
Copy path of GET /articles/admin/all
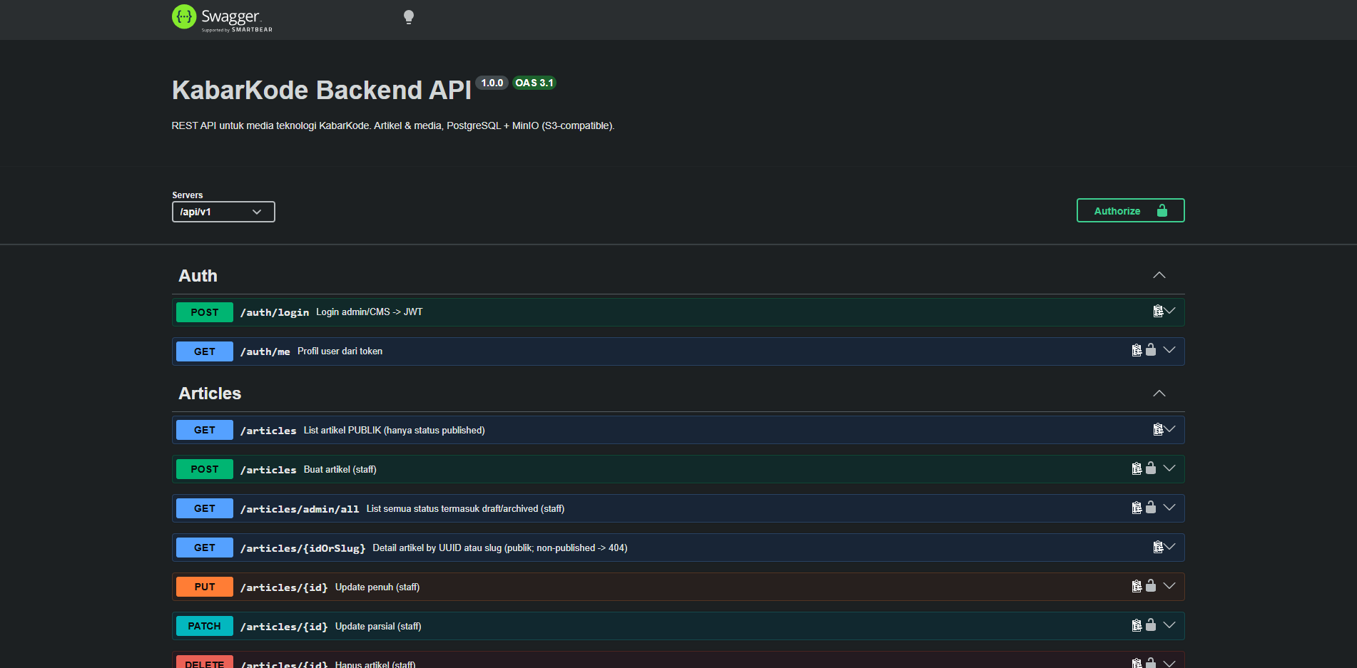coord(1137,508)
